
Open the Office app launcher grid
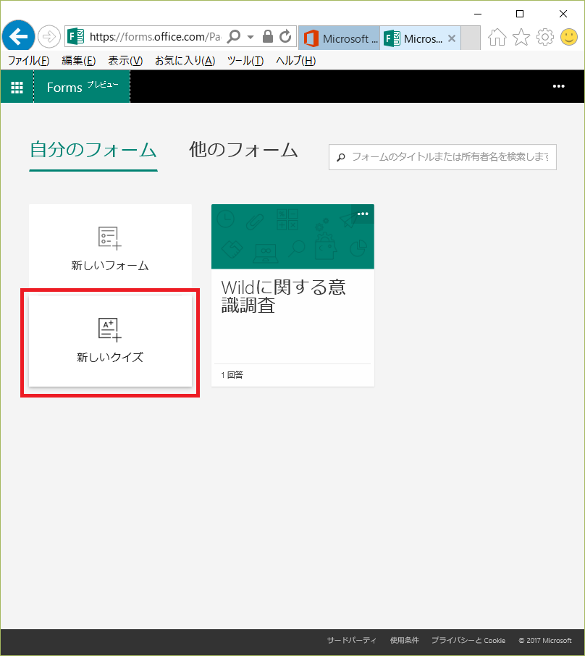click(x=17, y=87)
